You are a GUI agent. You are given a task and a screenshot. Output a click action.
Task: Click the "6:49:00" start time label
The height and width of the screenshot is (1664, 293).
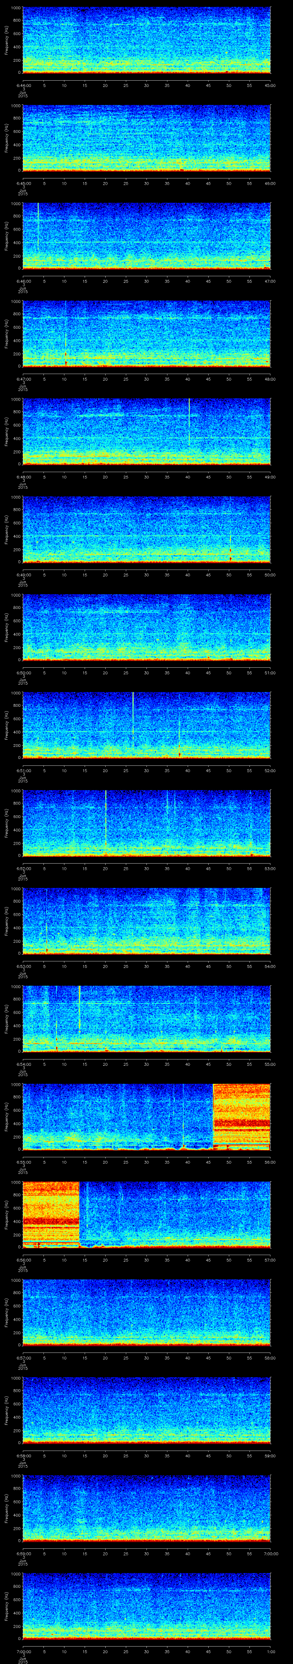pos(23,575)
